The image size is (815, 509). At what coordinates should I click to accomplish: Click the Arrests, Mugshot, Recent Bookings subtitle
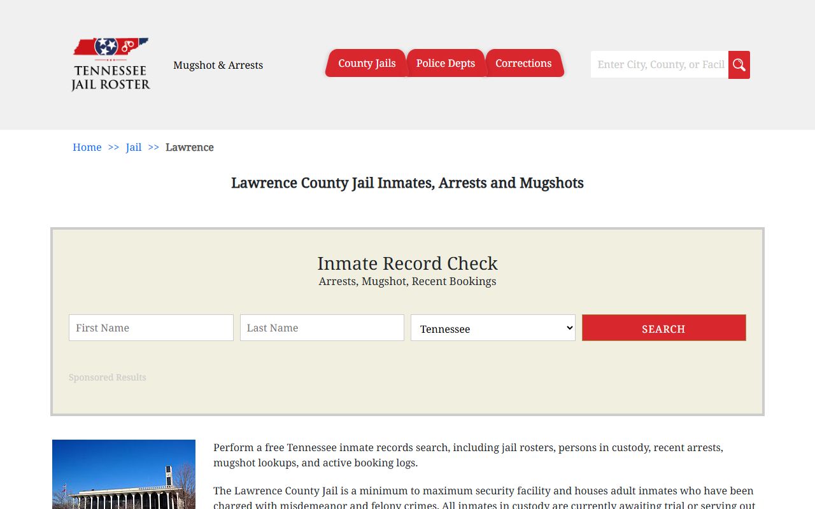[407, 281]
